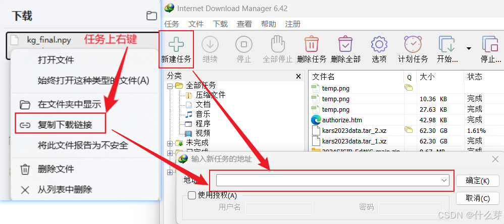Click queue icon on kars2023data.tar_2.xz row
Image resolution: width=504 pixels, height=224 pixels.
pyautogui.click(x=409, y=130)
